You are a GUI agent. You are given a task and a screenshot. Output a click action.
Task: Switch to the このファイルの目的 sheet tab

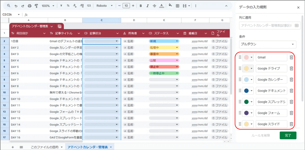[46, 147]
